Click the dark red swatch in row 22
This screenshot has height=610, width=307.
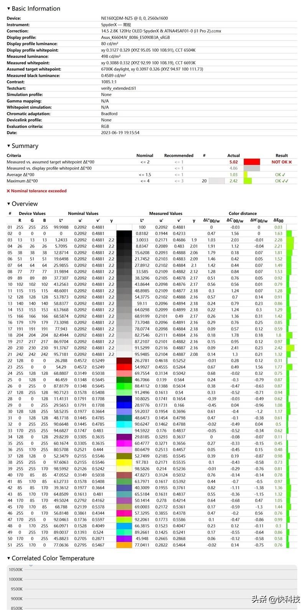coord(124,361)
